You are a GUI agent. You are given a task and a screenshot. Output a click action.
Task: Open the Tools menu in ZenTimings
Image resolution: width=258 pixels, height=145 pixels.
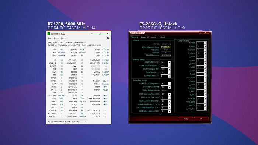[x=56, y=38]
